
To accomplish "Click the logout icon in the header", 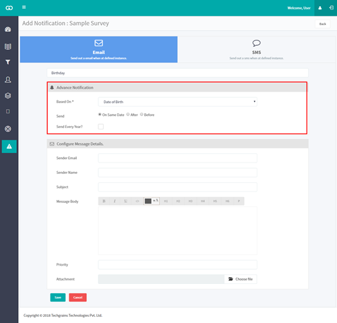I will (331, 8).
